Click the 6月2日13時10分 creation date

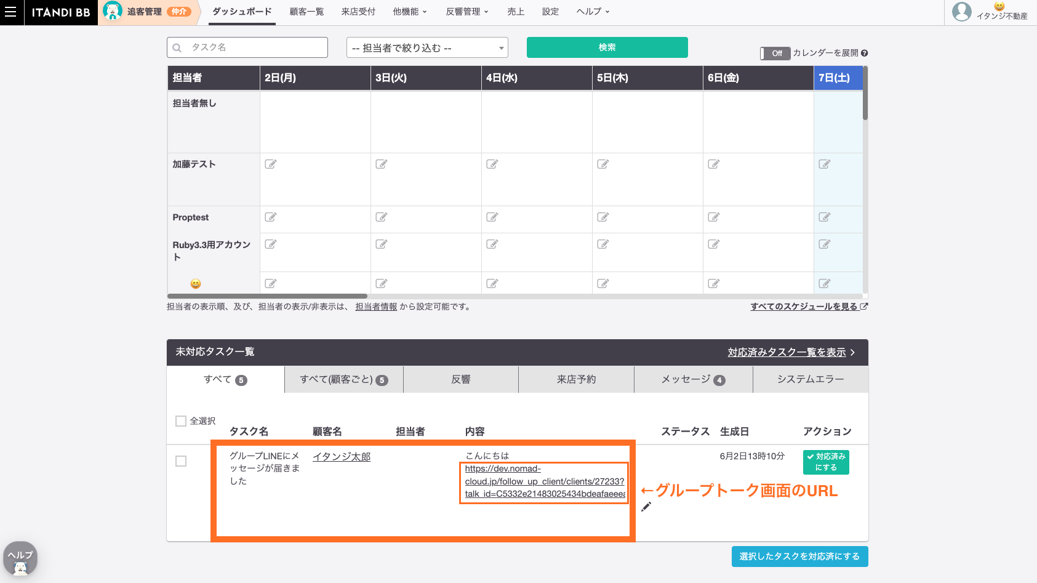[752, 456]
